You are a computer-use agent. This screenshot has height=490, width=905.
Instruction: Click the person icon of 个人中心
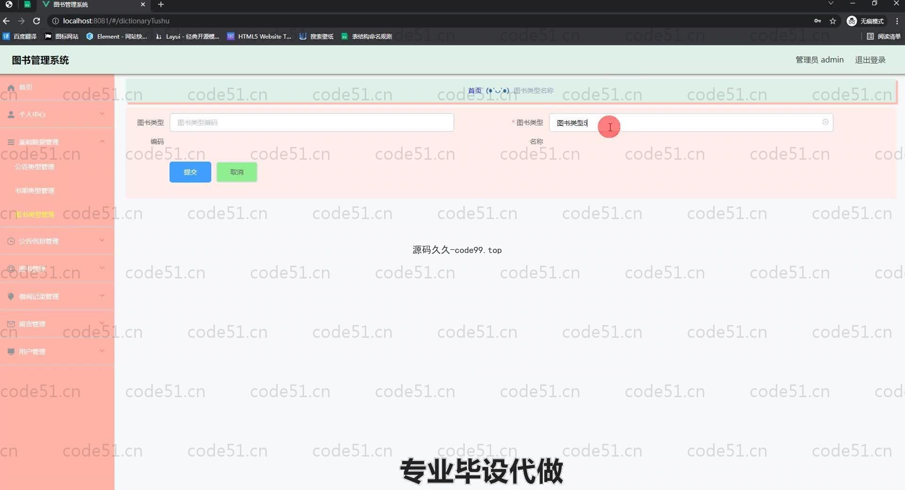coord(11,114)
